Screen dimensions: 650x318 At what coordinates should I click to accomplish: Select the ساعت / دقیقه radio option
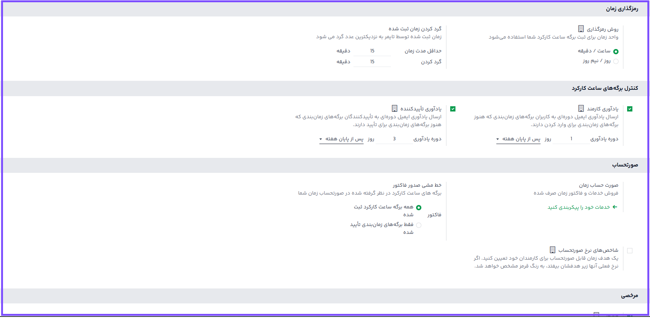(616, 52)
